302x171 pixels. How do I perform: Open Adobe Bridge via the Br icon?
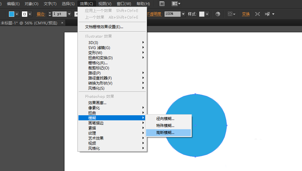162,4
